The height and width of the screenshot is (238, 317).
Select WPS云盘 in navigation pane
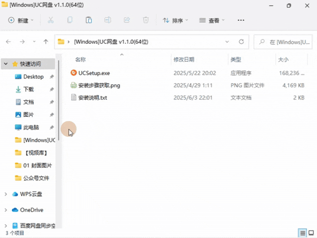pyautogui.click(x=31, y=194)
